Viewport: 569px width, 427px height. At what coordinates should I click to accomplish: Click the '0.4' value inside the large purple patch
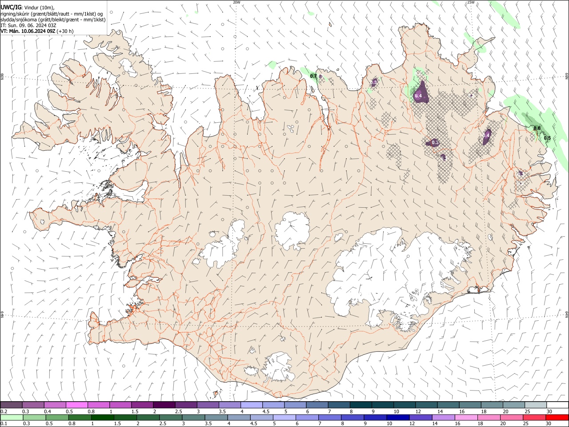pyautogui.click(x=418, y=96)
